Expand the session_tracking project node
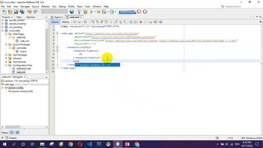The width and height of the screenshot is (263, 148). 2,24
